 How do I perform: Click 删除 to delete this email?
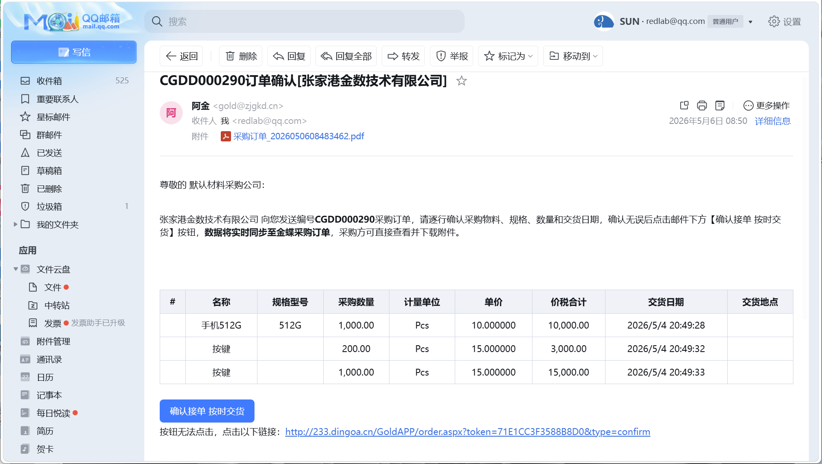[x=241, y=56]
